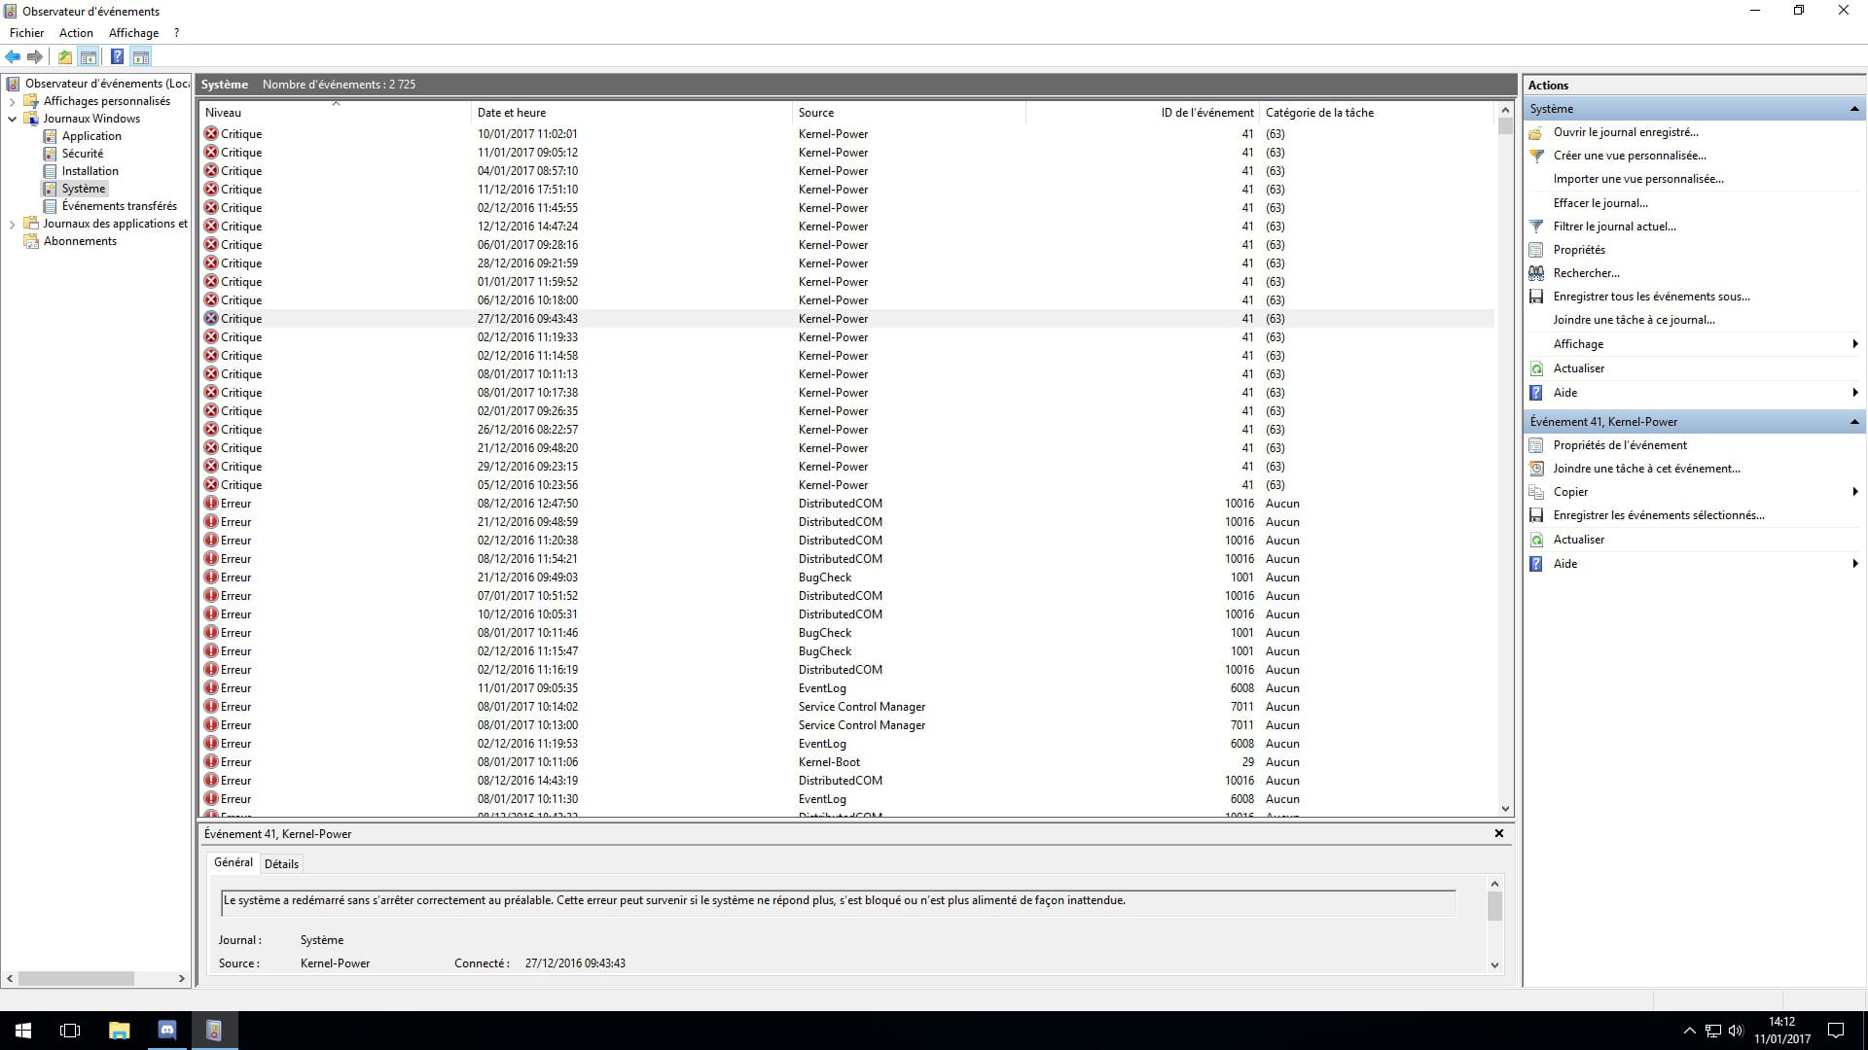The width and height of the screenshot is (1868, 1050).
Task: Click the Back arrow toolbar icon
Action: click(13, 56)
